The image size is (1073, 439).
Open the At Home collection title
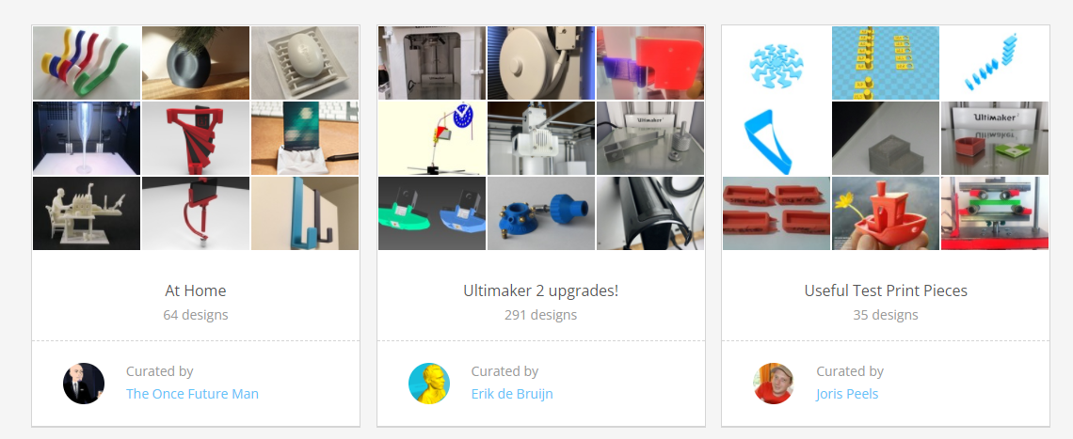(196, 290)
